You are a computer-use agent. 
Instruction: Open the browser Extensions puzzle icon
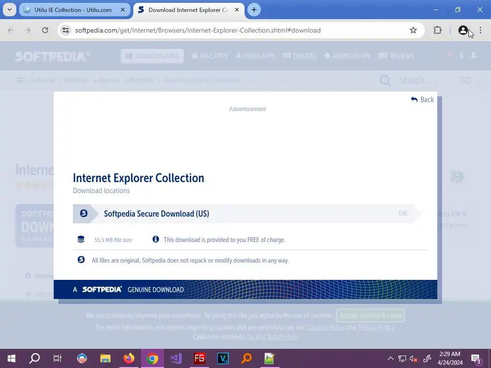point(437,30)
